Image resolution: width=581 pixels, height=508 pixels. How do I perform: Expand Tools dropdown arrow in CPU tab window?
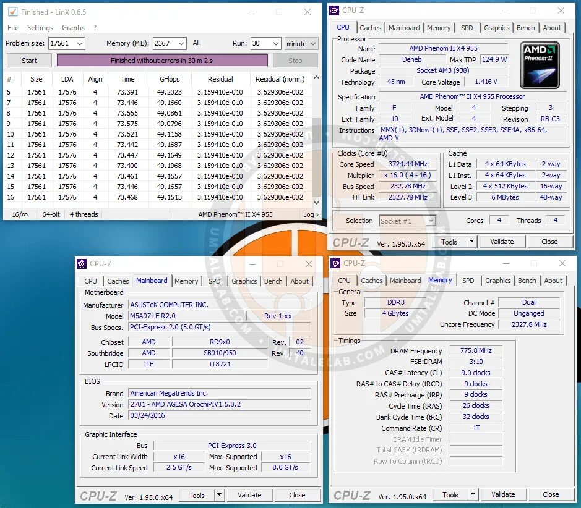click(471, 242)
